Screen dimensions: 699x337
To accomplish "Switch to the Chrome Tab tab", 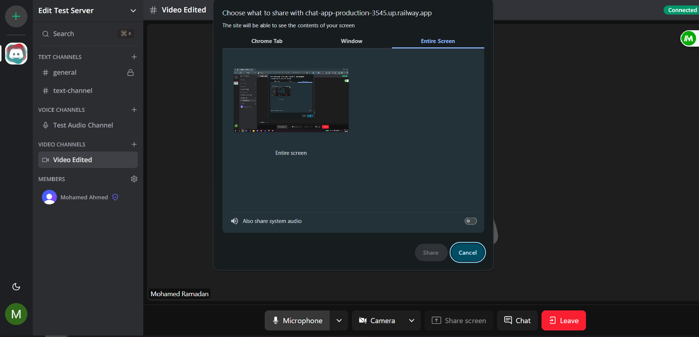I will [267, 41].
